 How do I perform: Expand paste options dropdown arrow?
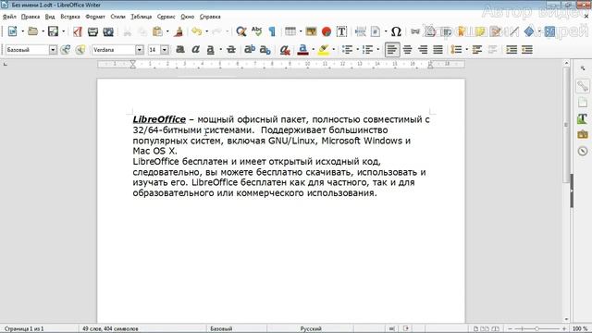[167, 31]
